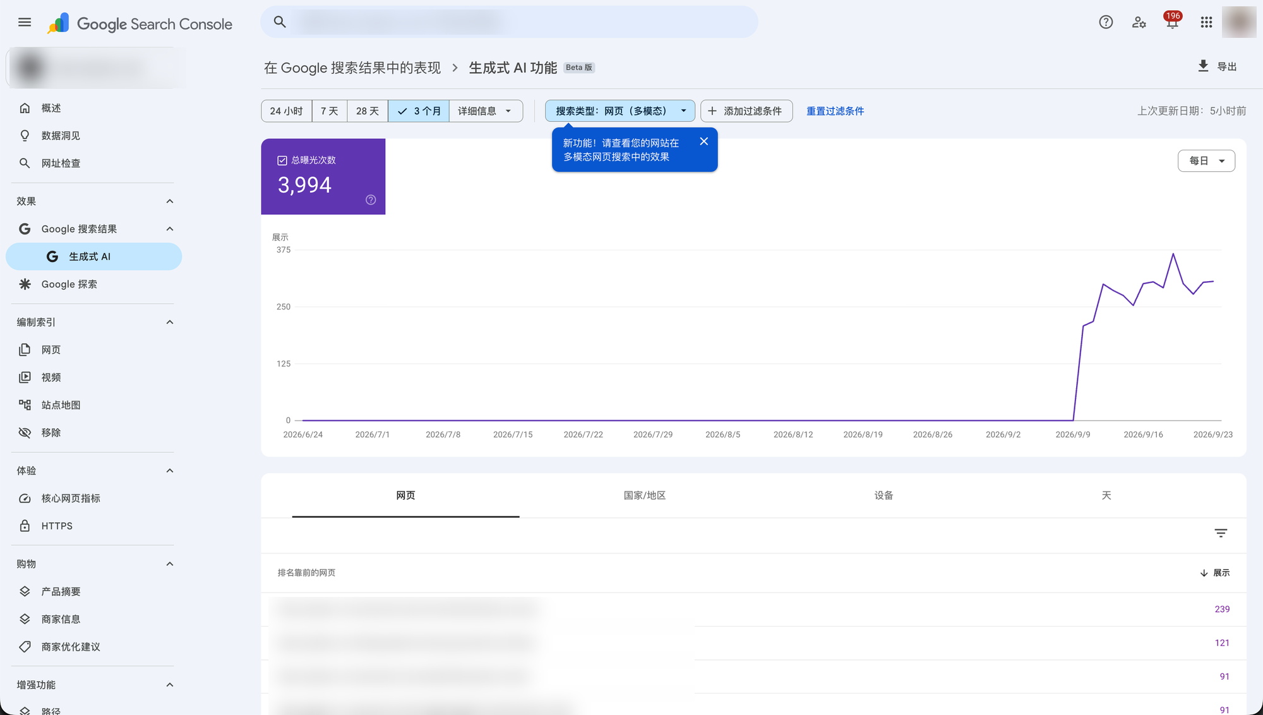Switch to the 网页 table tab

(x=405, y=495)
